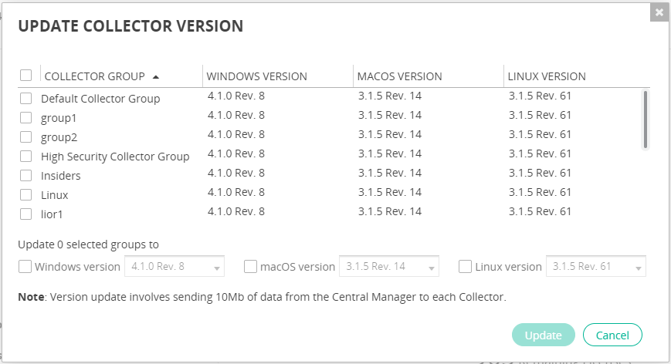671x364 pixels.
Task: Enable the macOS version update checkbox
Action: point(251,267)
